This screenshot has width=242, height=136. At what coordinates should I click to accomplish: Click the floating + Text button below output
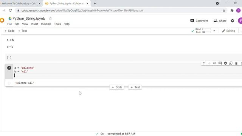[x=135, y=87]
